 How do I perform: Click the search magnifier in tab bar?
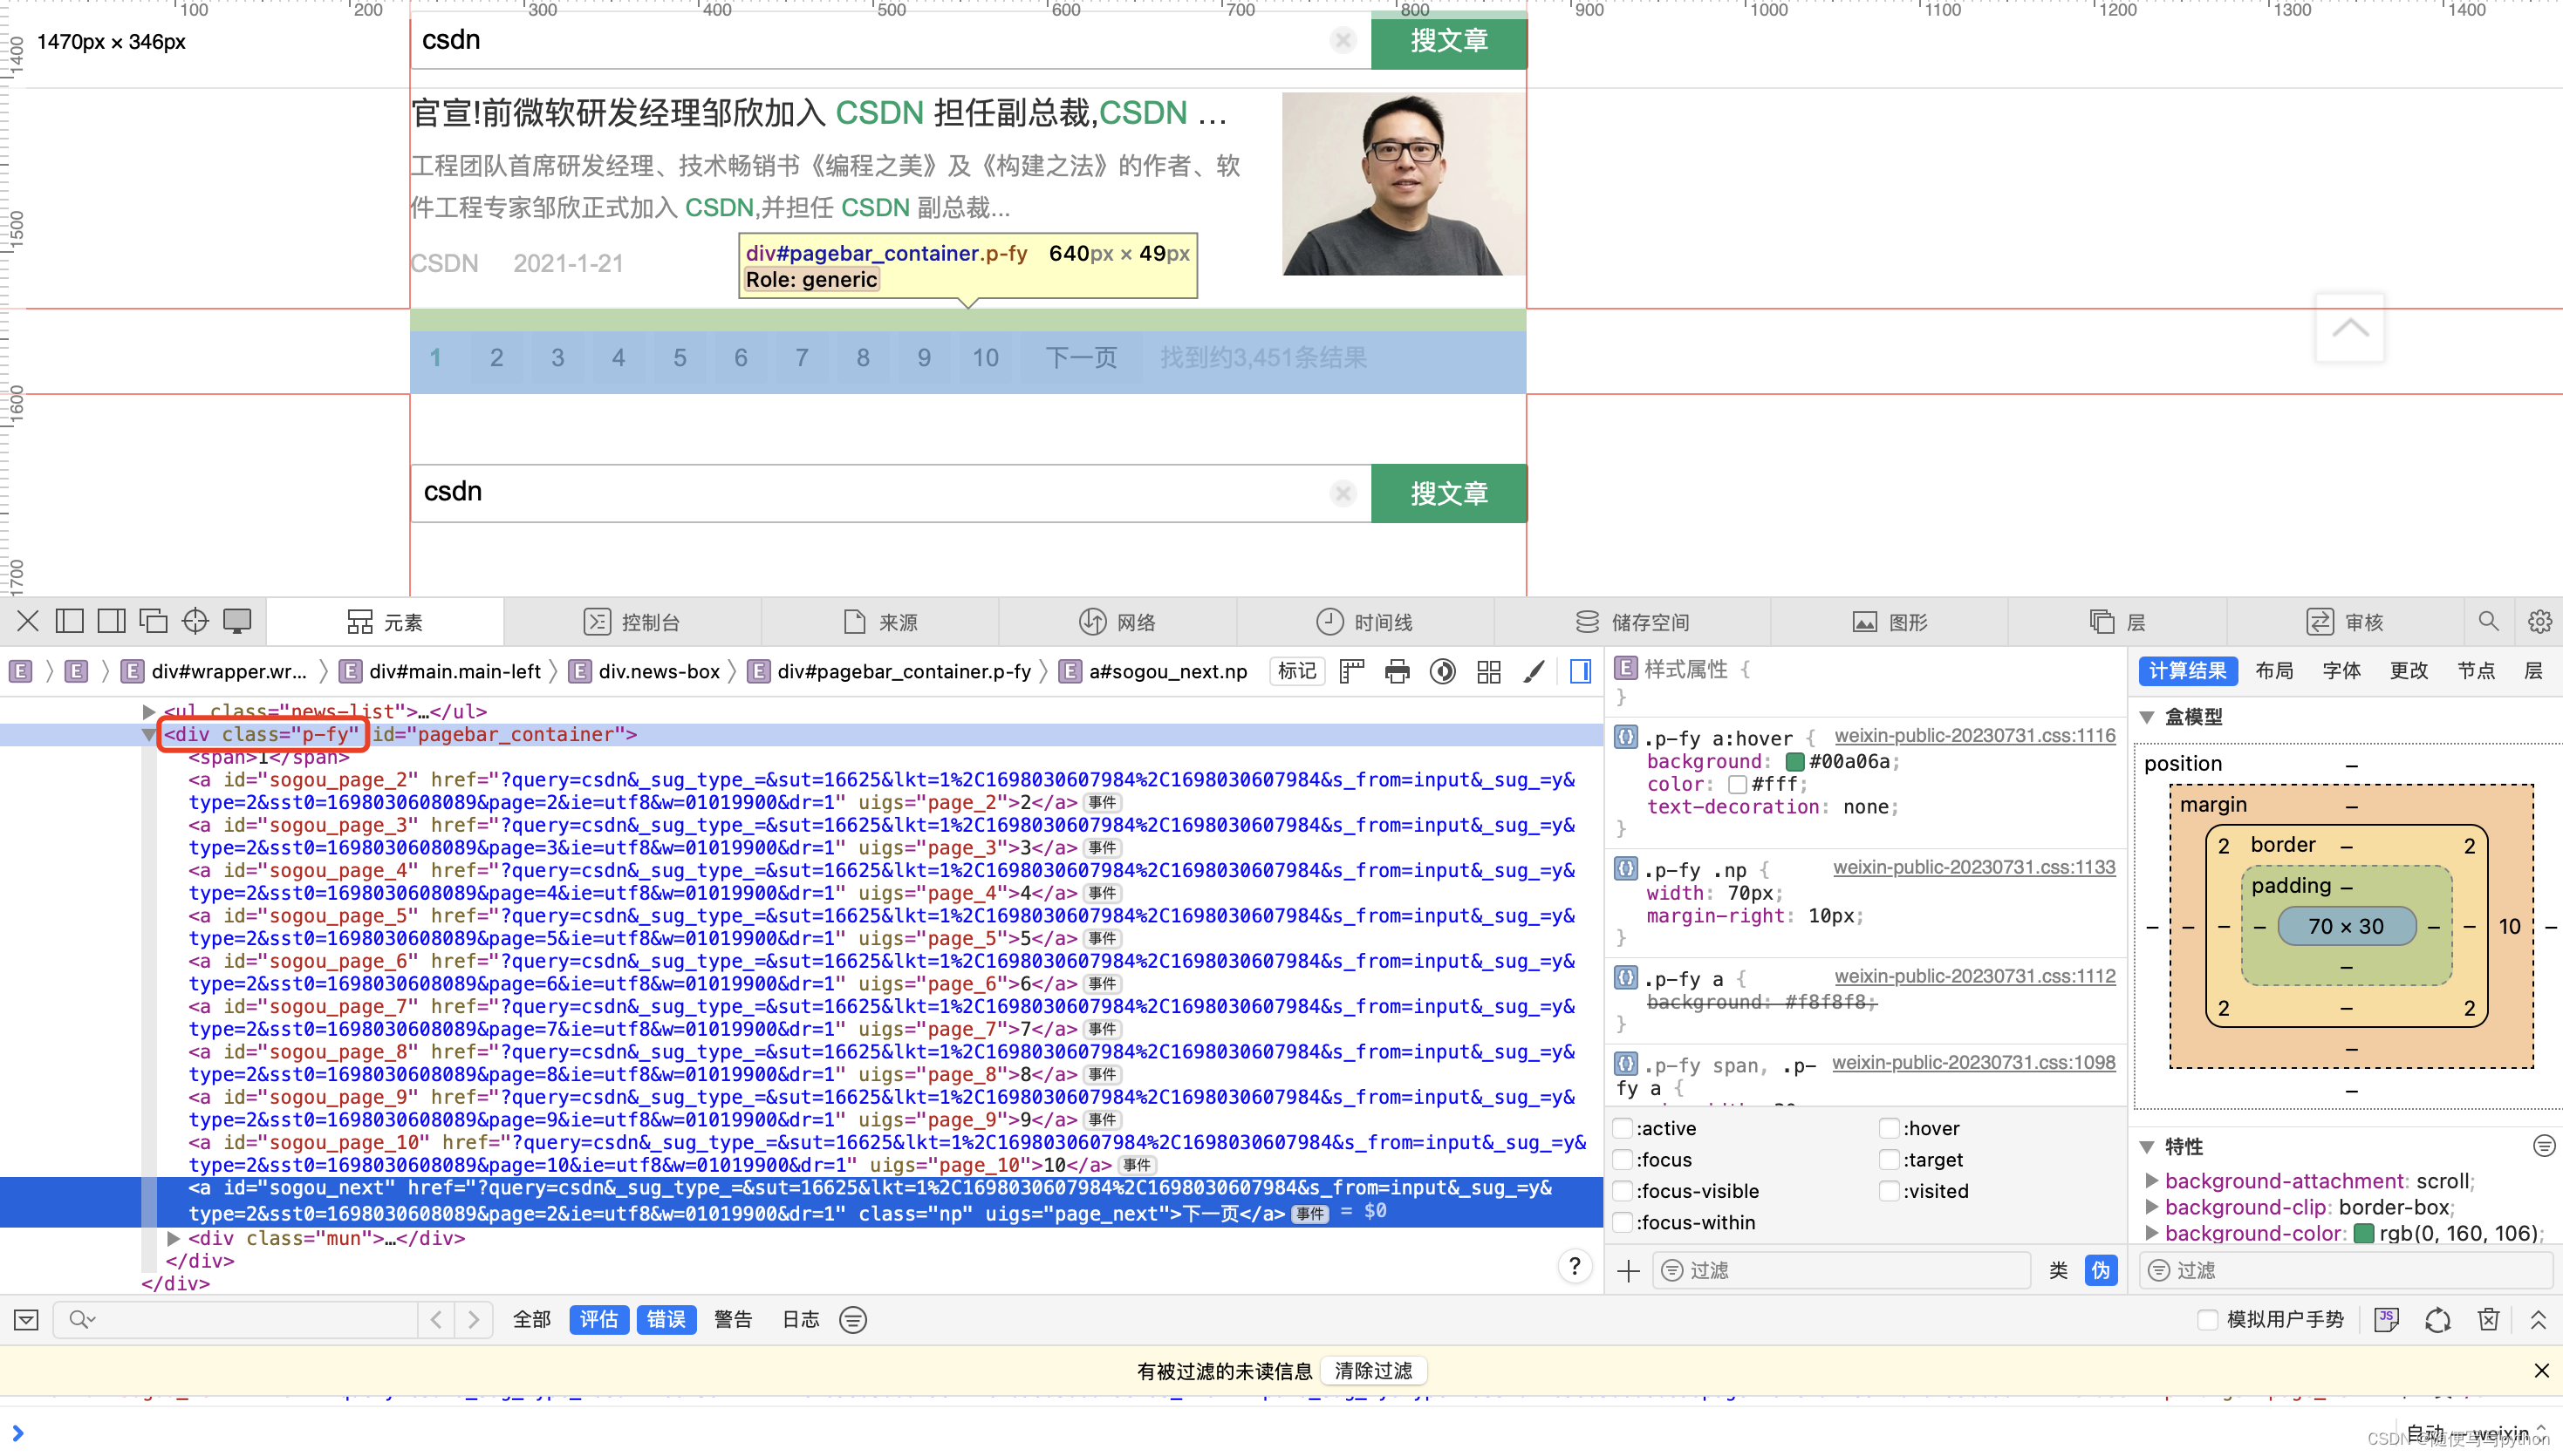point(2488,621)
